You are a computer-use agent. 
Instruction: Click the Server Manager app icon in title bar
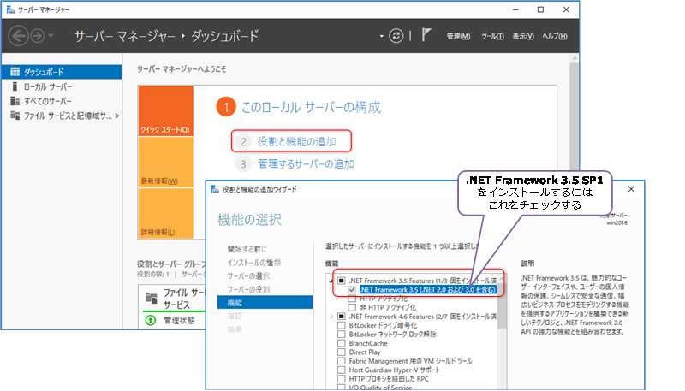click(x=10, y=9)
